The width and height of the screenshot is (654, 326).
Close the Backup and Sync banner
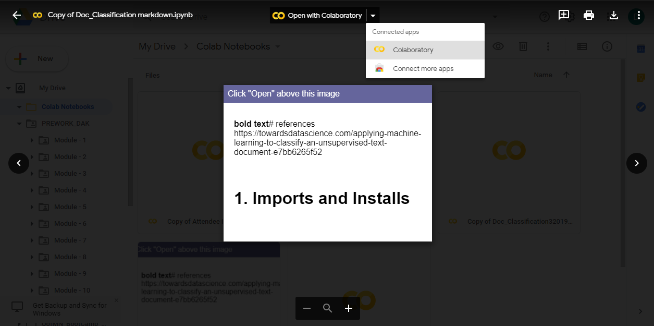pos(116,300)
